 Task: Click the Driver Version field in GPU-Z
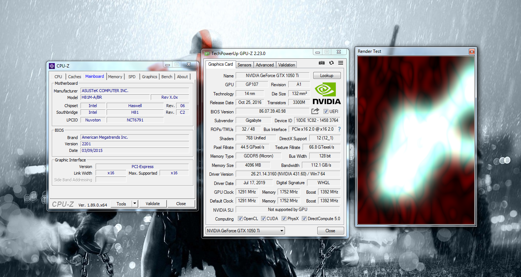pyautogui.click(x=288, y=174)
